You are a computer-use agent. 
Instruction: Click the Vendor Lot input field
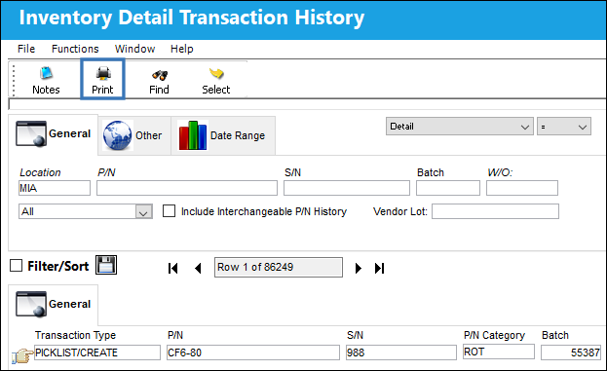[x=495, y=211]
